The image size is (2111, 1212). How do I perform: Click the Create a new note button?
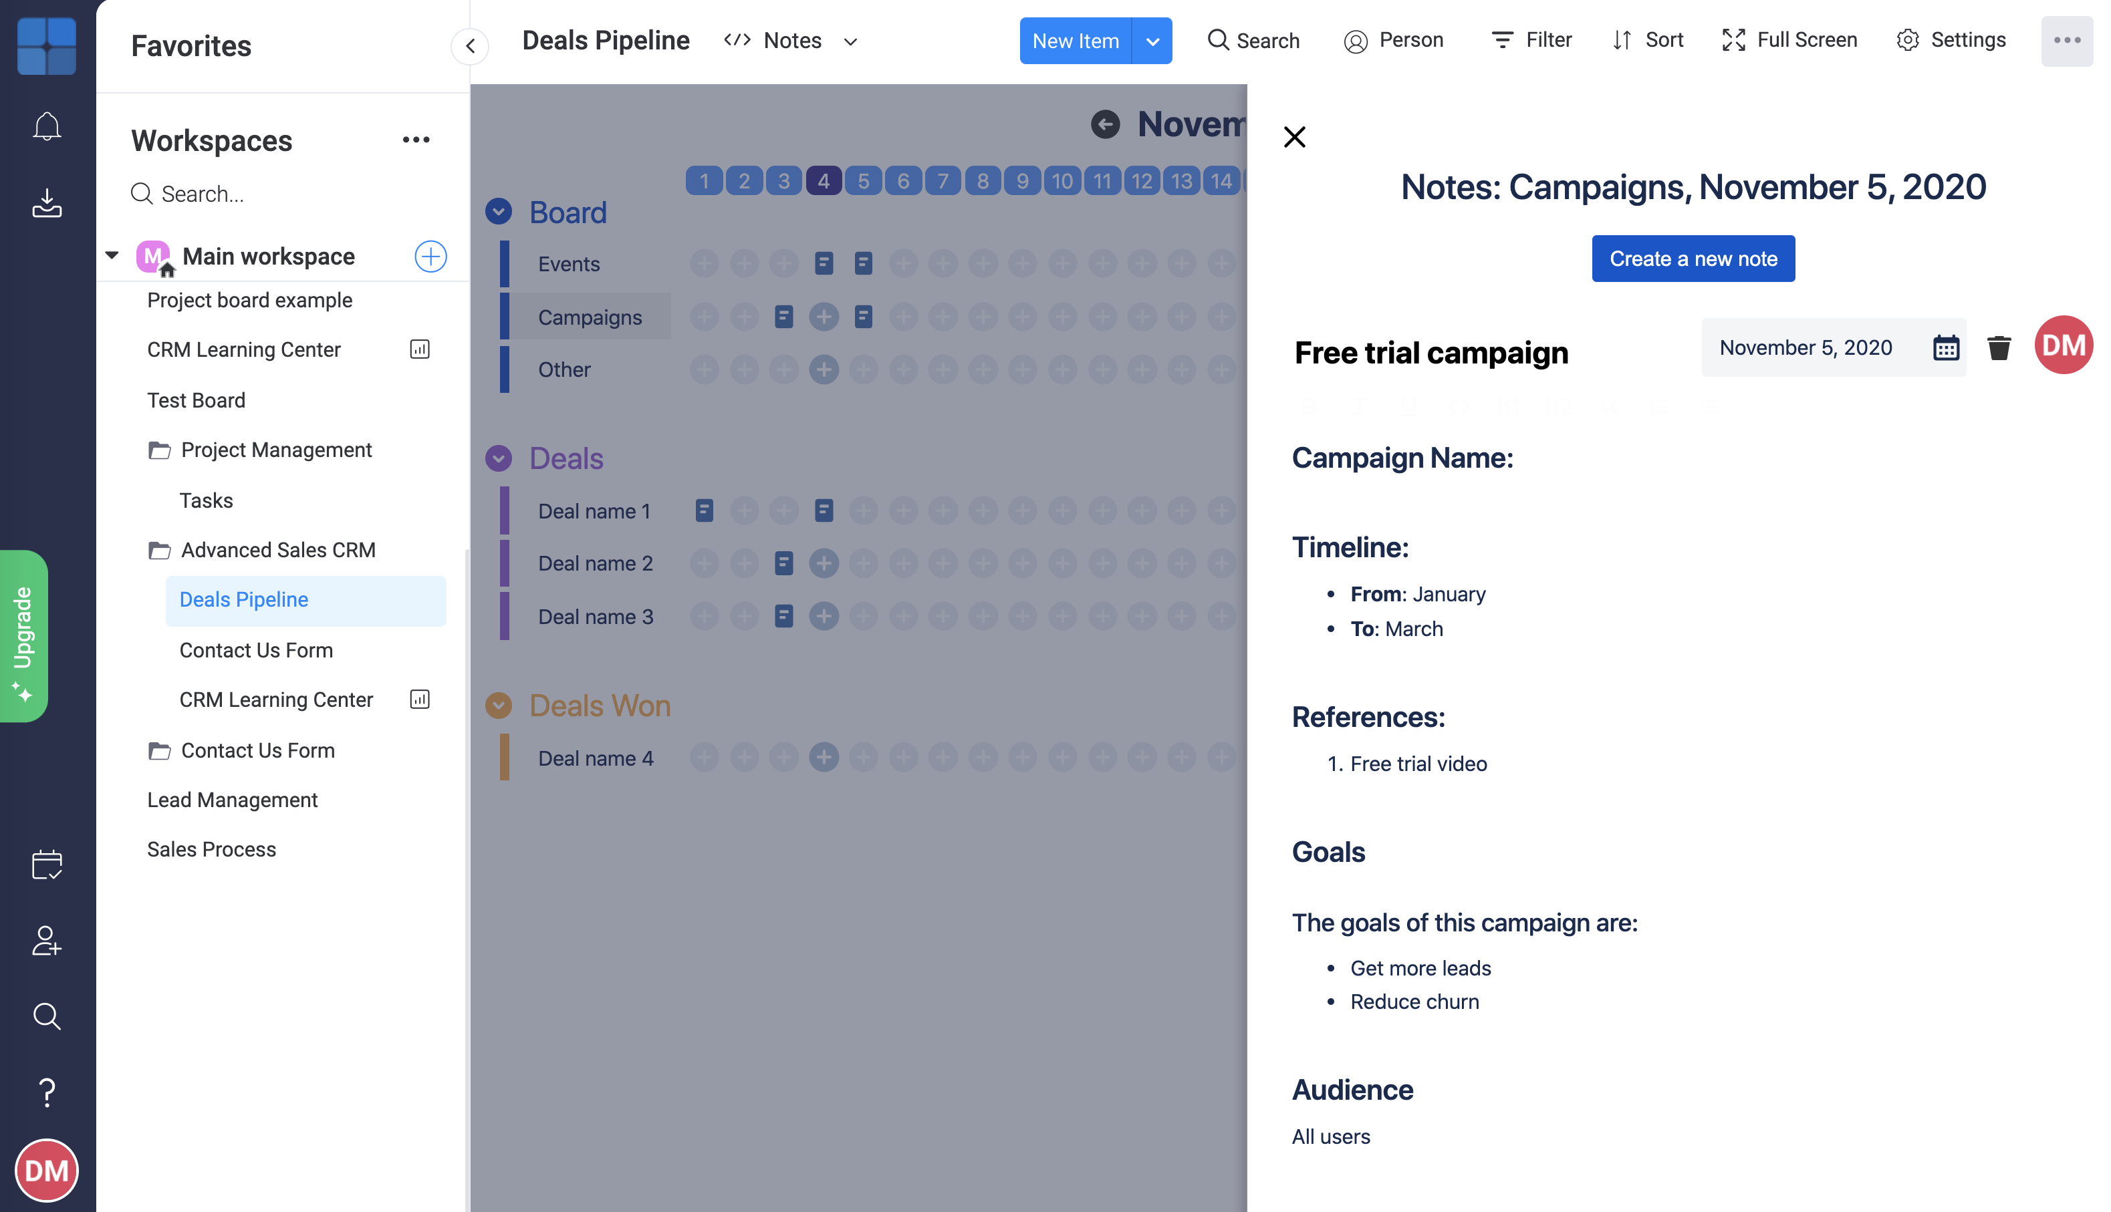1693,258
